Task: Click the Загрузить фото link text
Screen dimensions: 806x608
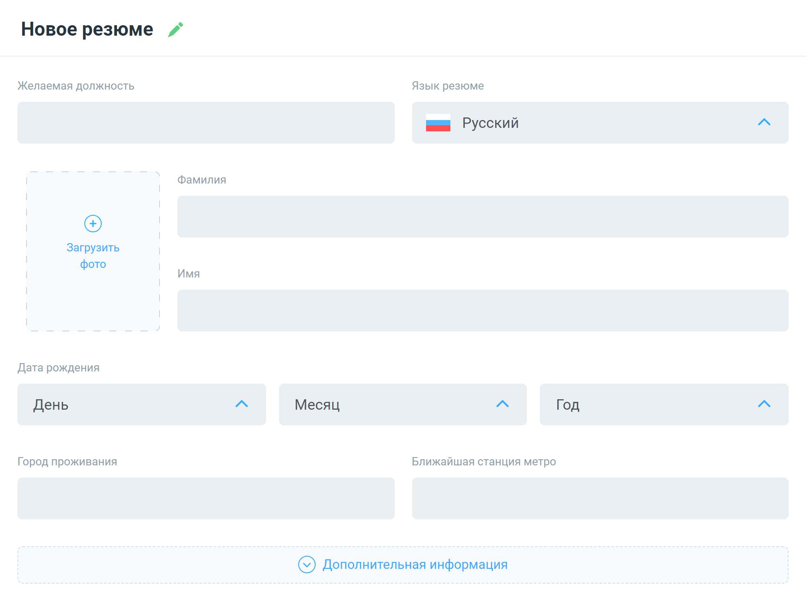Action: pyautogui.click(x=93, y=256)
